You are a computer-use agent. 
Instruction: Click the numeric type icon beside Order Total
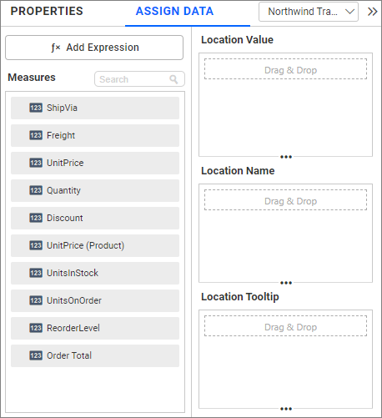[x=36, y=355]
